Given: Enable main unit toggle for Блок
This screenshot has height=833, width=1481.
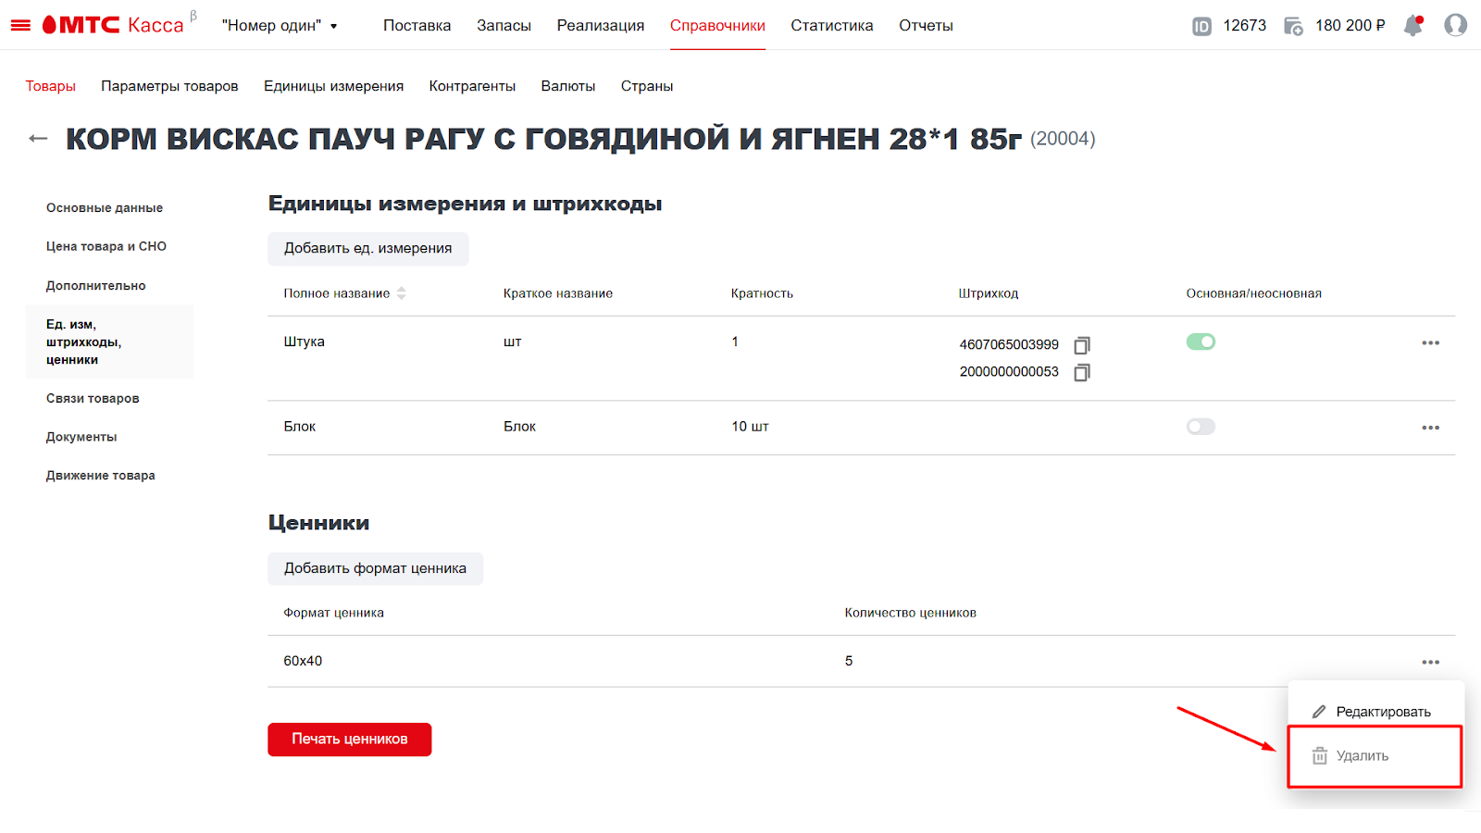Looking at the screenshot, I should (1201, 427).
